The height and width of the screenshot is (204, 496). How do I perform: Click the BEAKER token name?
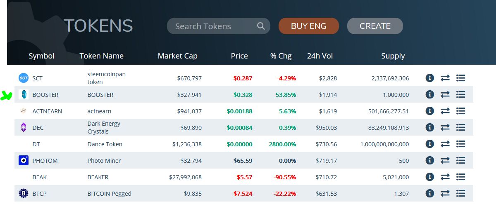coord(98,177)
